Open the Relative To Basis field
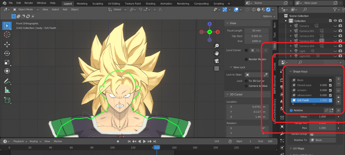 (323, 140)
